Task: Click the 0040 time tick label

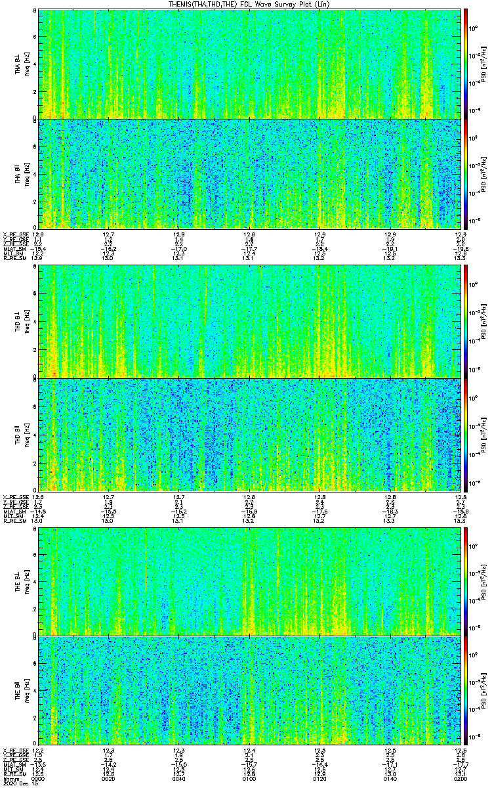Action: [x=179, y=779]
